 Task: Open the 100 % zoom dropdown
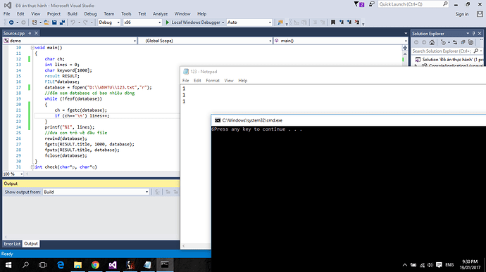pos(13,174)
